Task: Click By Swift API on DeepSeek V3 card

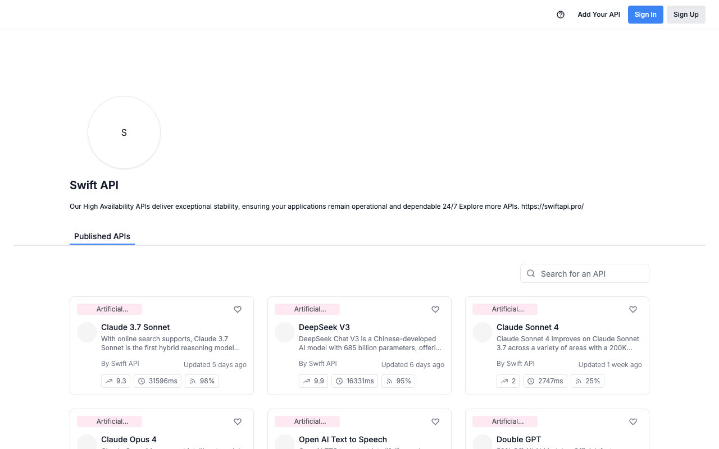Action: [x=318, y=364]
